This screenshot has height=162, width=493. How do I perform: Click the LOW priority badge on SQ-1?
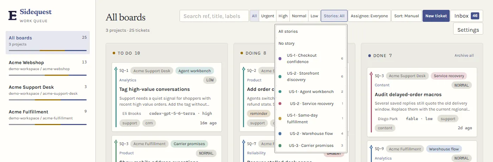tap(210, 80)
